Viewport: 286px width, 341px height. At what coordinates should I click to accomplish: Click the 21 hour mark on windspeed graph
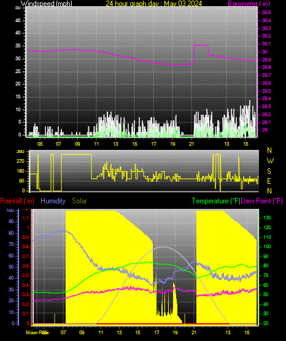[191, 144]
